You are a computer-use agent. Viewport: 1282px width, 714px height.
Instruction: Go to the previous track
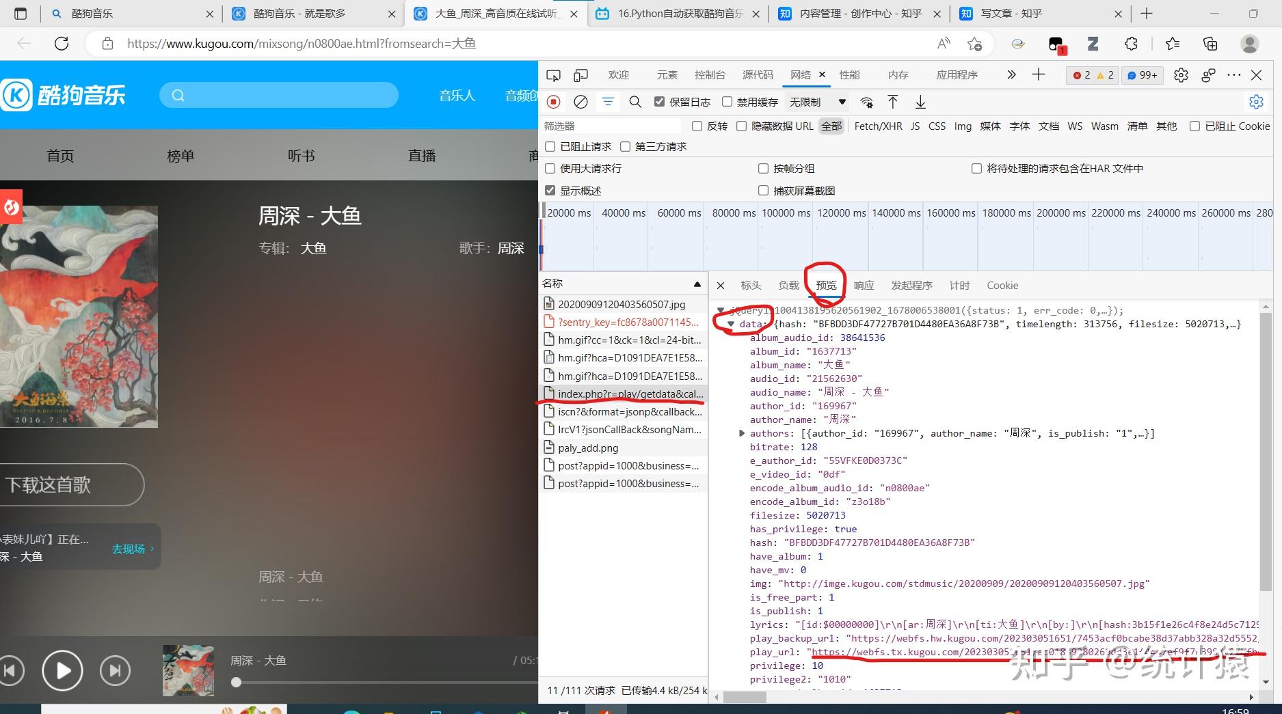click(11, 671)
